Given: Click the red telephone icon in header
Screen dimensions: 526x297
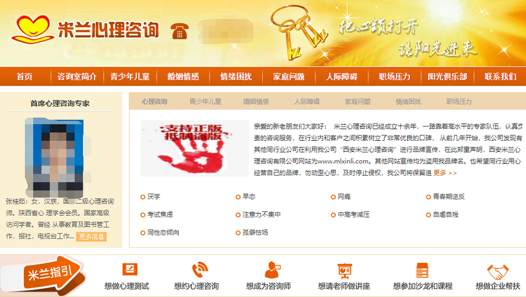Looking at the screenshot, I should click(179, 31).
